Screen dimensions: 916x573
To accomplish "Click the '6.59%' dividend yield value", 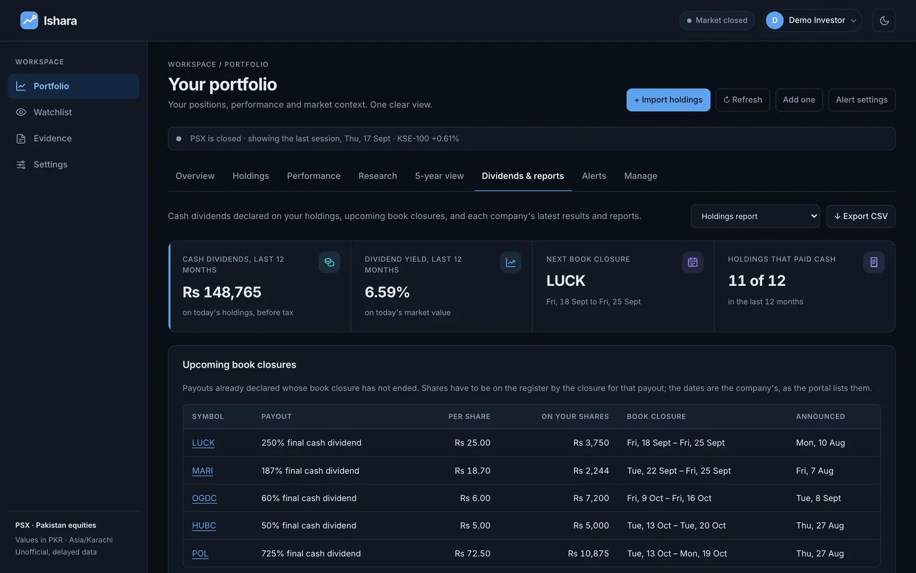I will point(387,292).
